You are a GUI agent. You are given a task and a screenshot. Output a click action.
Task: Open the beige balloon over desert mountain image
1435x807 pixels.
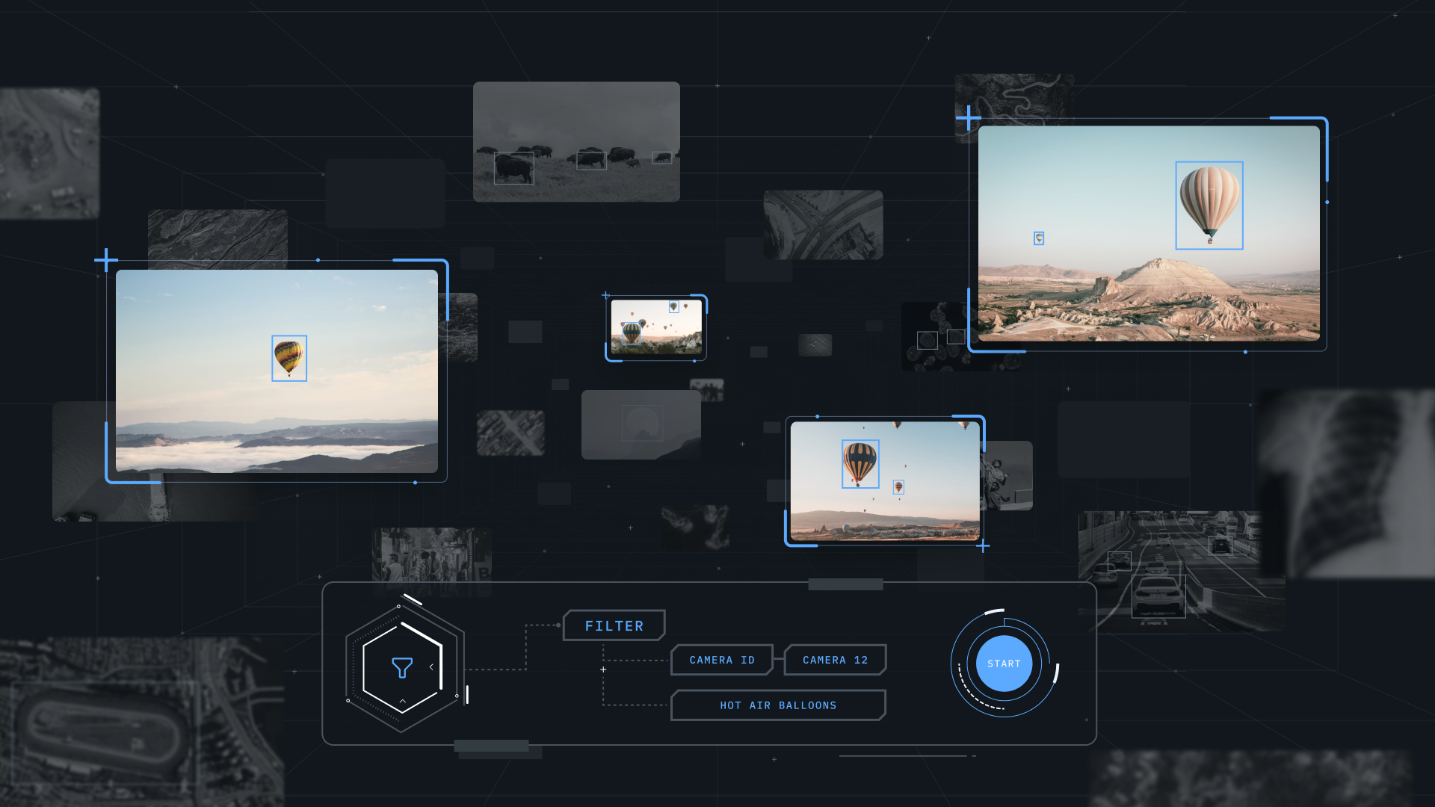(x=1149, y=233)
